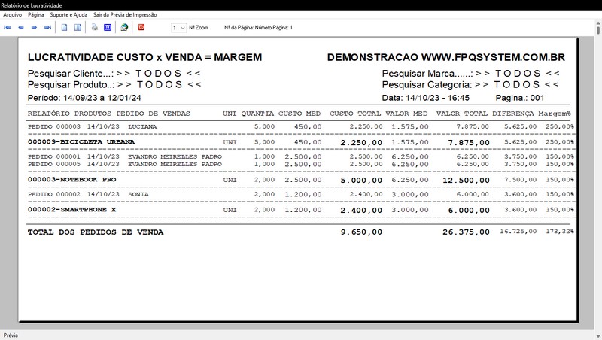Screen dimensions: 602x340
Task: Switch to single page view
Action: coord(65,27)
